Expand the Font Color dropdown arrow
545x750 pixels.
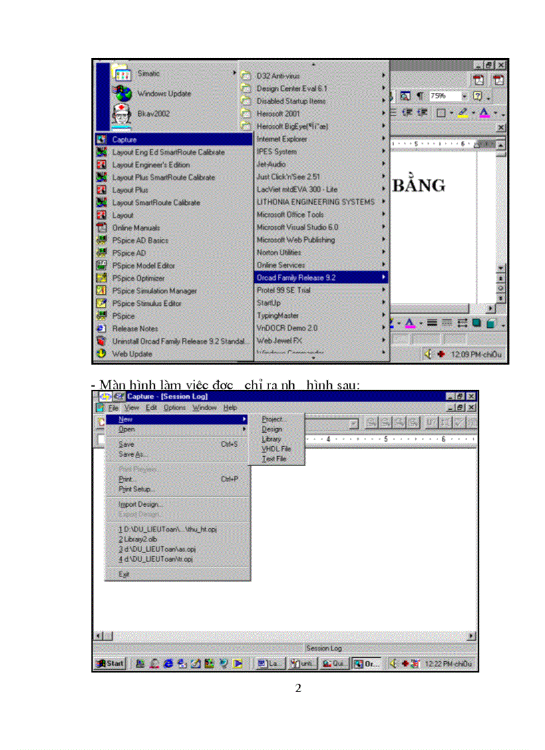pyautogui.click(x=495, y=112)
